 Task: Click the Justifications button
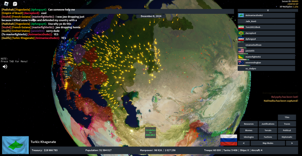coord(268,124)
